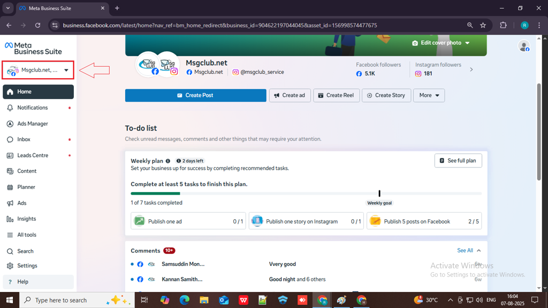Open Publish one story on Instagram task
The width and height of the screenshot is (548, 308).
click(x=306, y=221)
